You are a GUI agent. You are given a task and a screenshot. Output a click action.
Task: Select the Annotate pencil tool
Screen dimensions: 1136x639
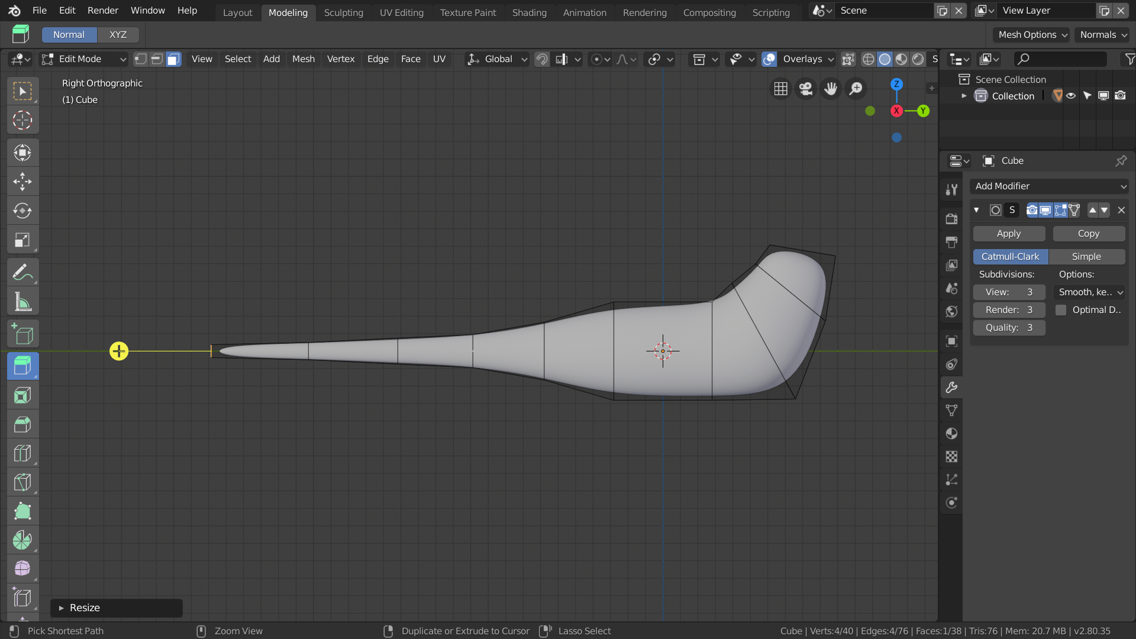coord(22,272)
